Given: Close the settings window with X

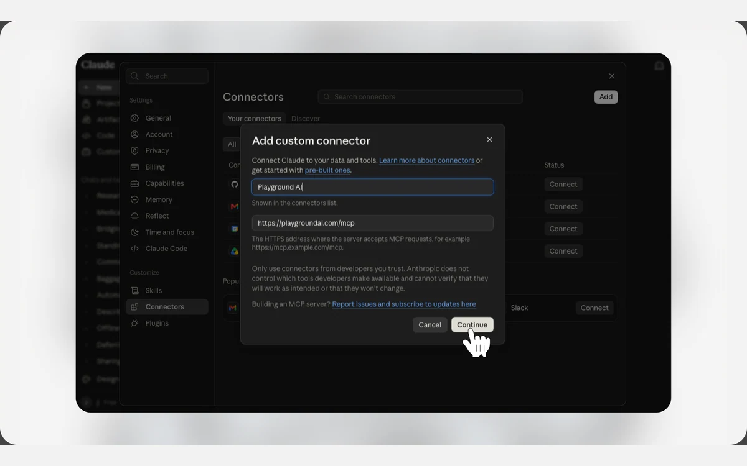Looking at the screenshot, I should pos(612,76).
